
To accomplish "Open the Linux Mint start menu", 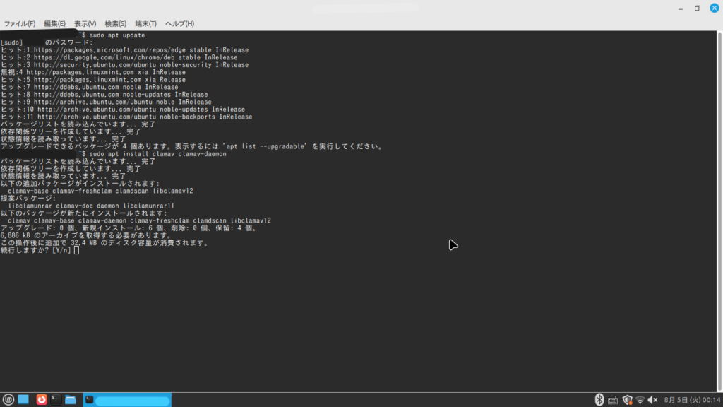I will point(8,400).
